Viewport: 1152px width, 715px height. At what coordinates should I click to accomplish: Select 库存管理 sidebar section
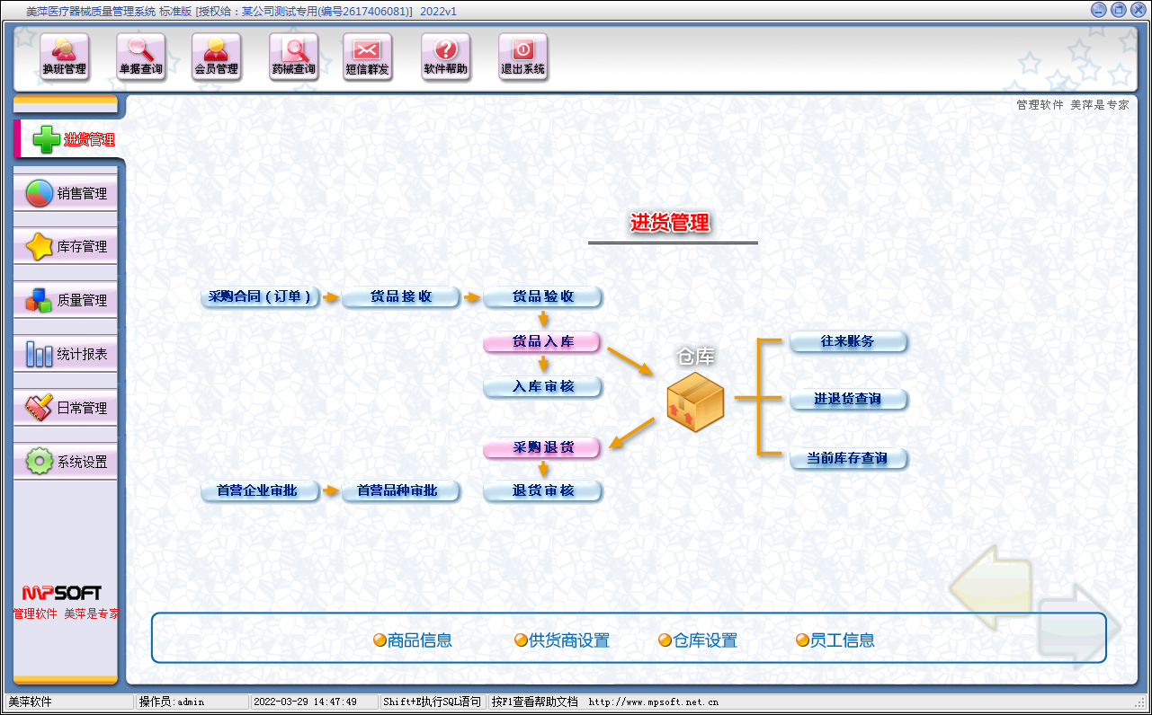(66, 247)
